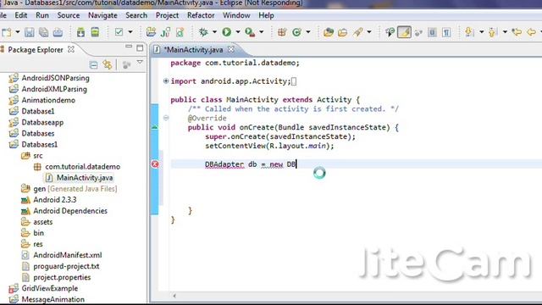
Task: Click the Next Annotation down arrow icon
Action: coord(469,32)
